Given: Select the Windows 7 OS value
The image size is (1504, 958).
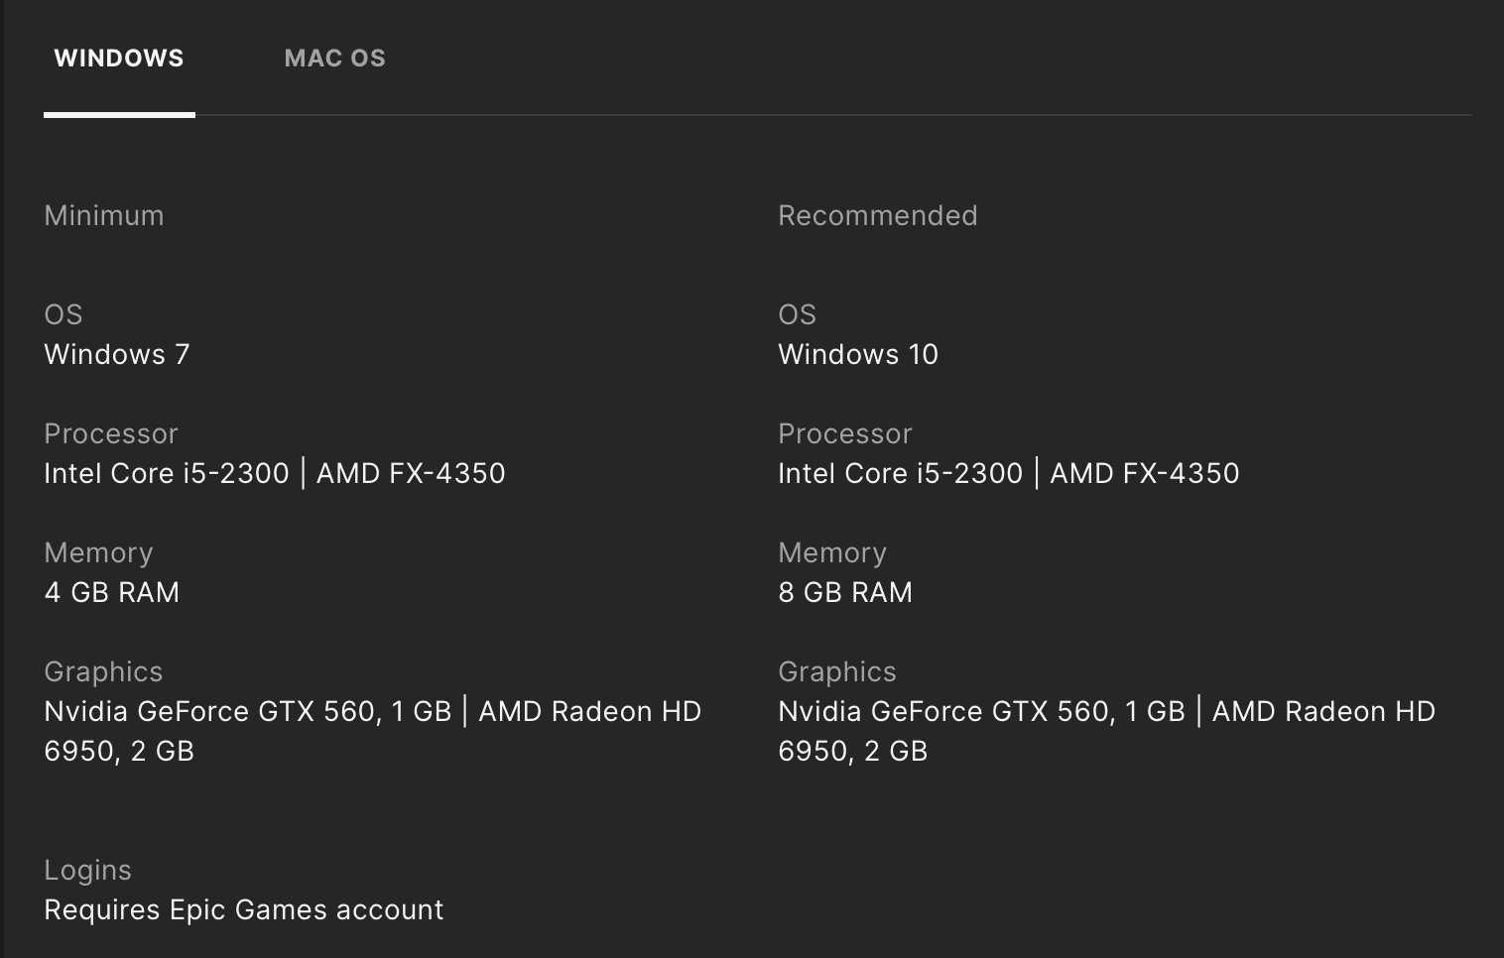Looking at the screenshot, I should pos(117,355).
